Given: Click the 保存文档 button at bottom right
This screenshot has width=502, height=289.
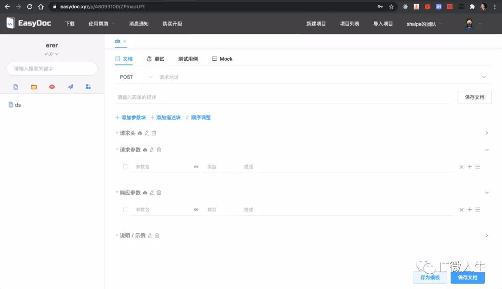Looking at the screenshot, I should [468, 277].
